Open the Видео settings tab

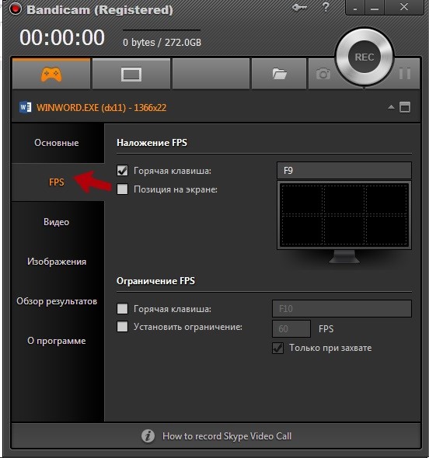[x=57, y=222]
